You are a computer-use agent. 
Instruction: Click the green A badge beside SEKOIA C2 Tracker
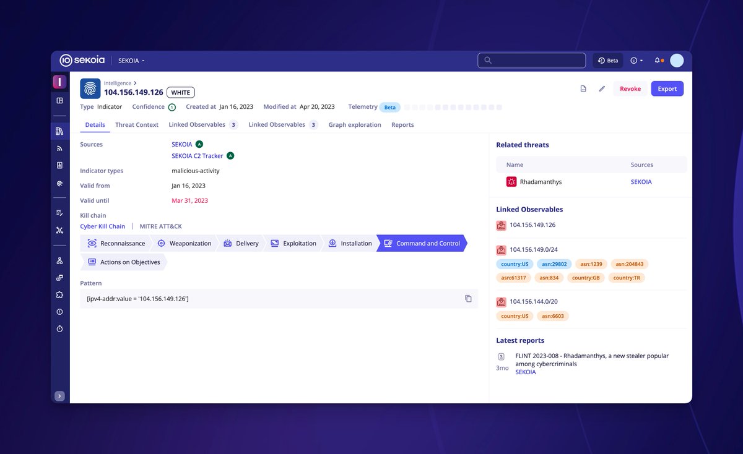pyautogui.click(x=230, y=156)
